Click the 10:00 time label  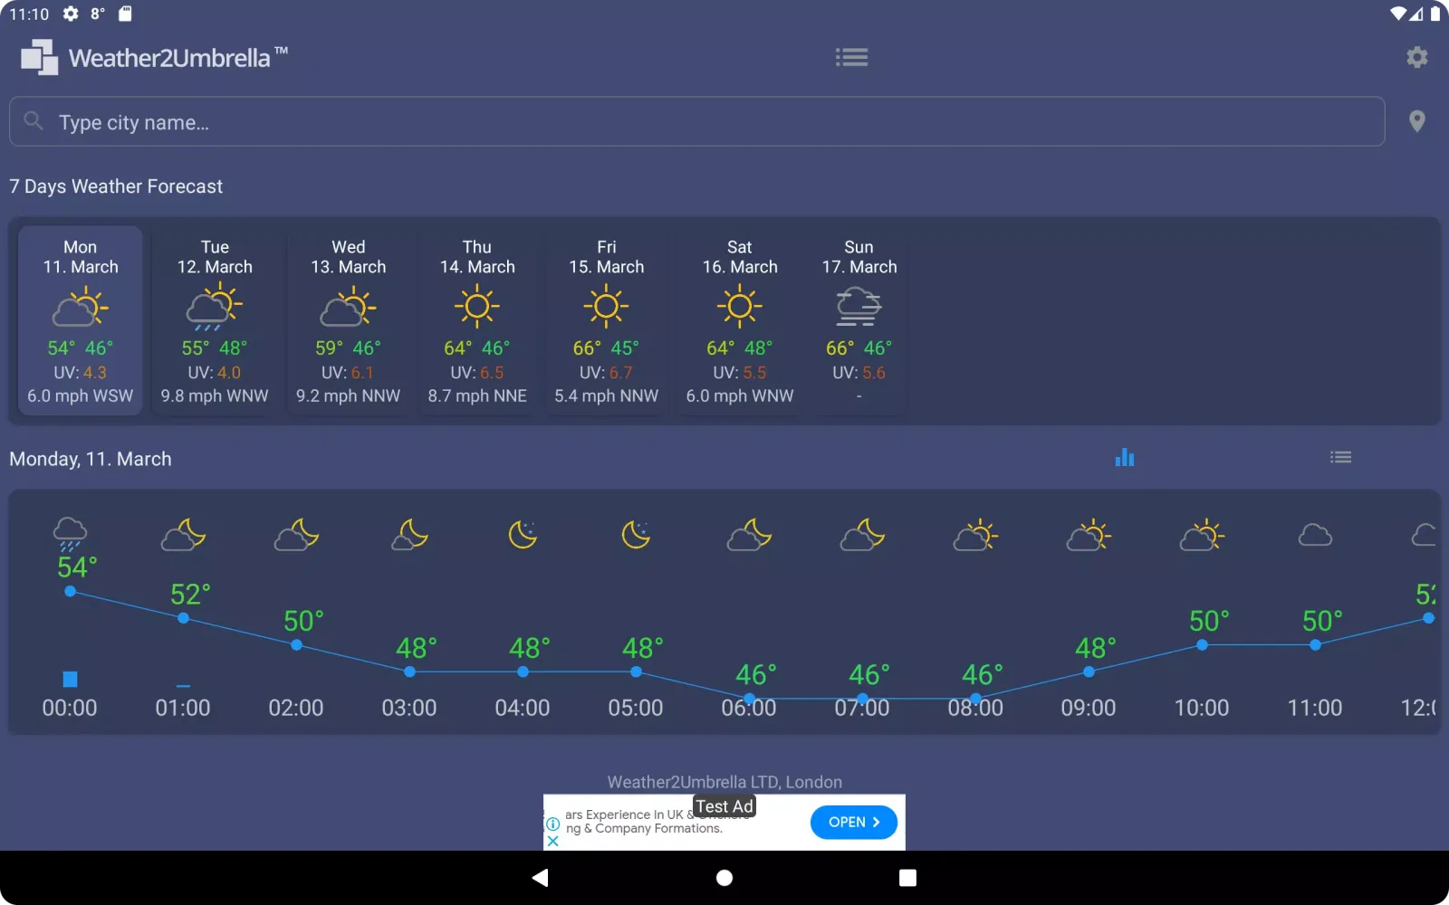1202,708
